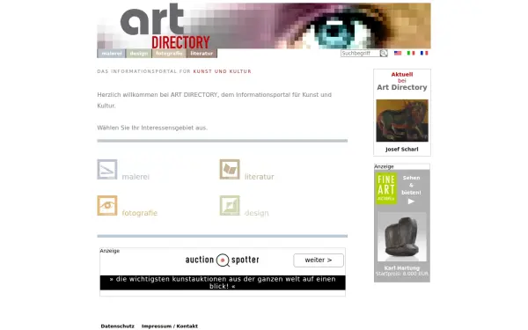Switch language with the Italian flag
The height and width of the screenshot is (330, 528).
coord(411,53)
